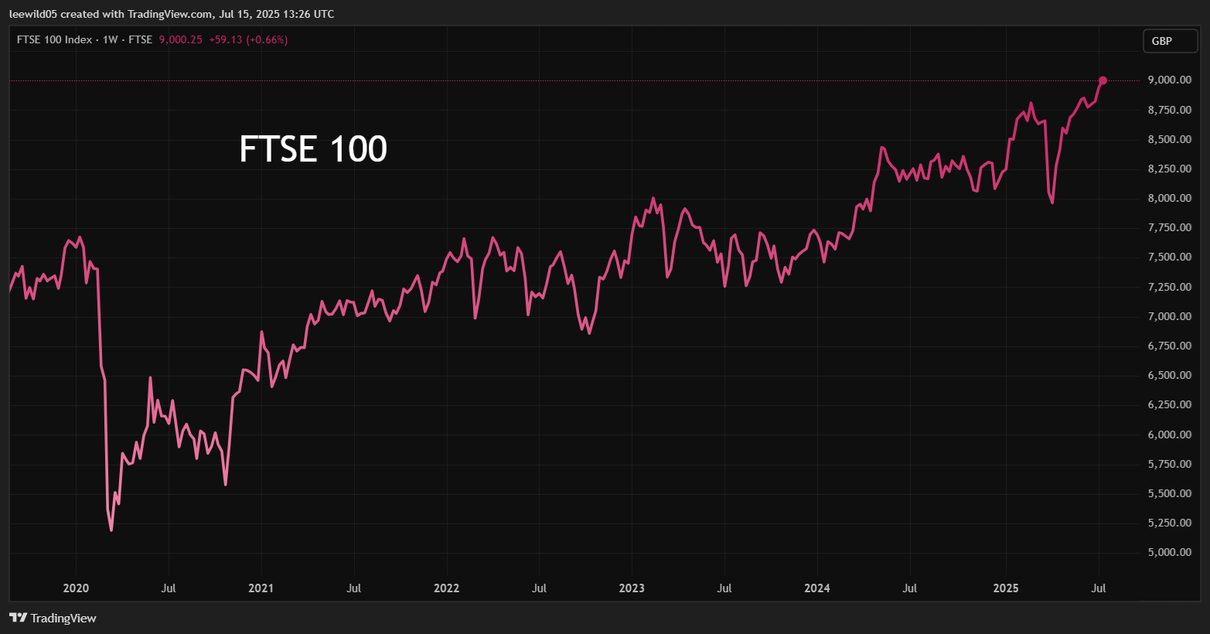Click the leewild05 TradingView.com attribution text

click(172, 14)
